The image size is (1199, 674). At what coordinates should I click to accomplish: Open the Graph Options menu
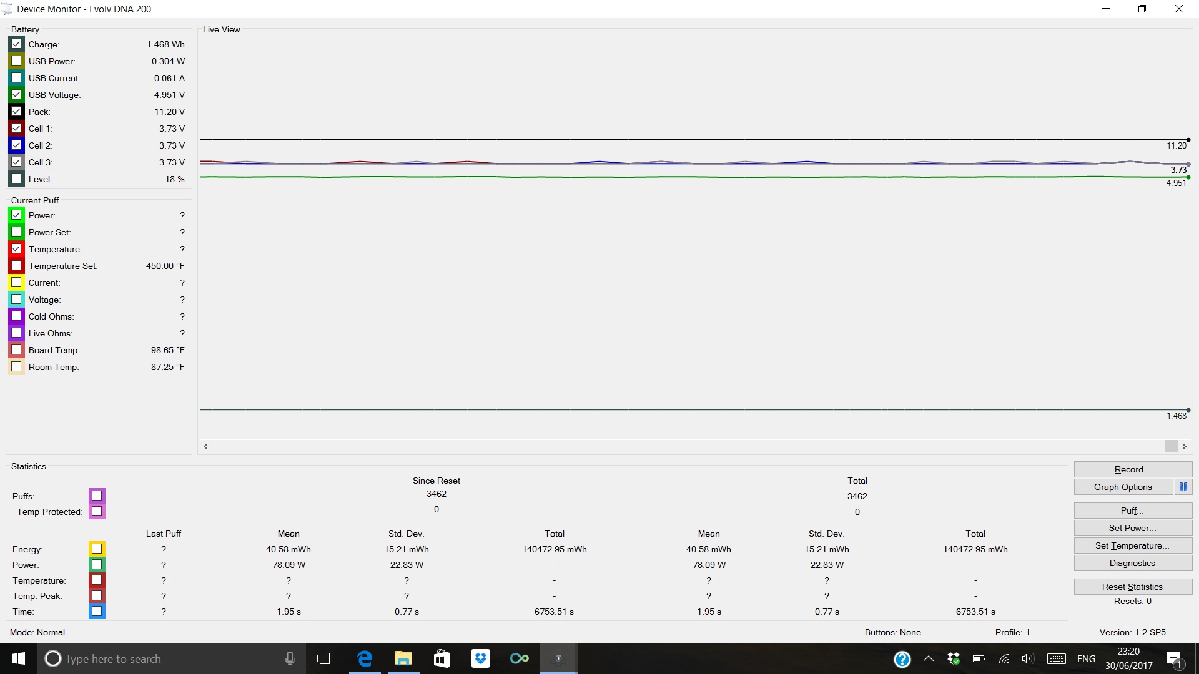click(1123, 487)
